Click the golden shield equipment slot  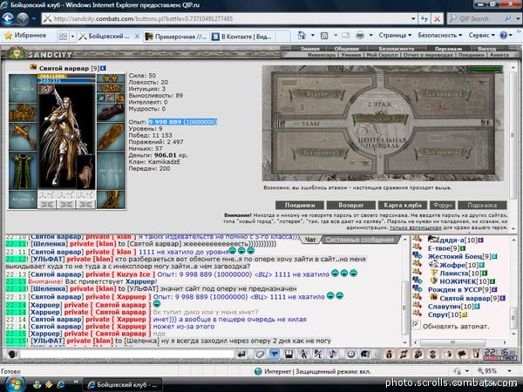click(x=111, y=137)
